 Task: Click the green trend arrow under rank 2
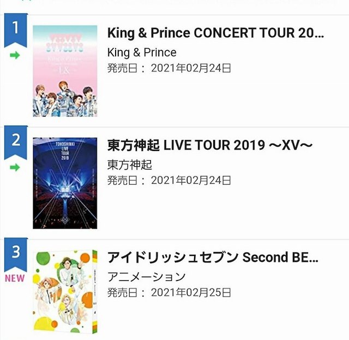[x=15, y=167]
